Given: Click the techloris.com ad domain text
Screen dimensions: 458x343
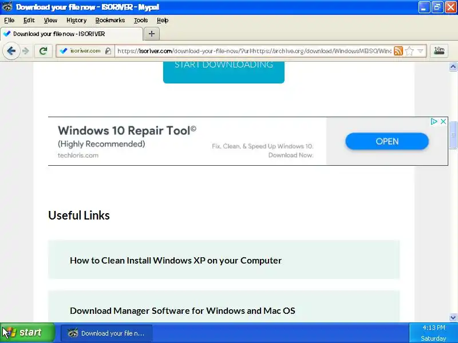Looking at the screenshot, I should pyautogui.click(x=78, y=155).
